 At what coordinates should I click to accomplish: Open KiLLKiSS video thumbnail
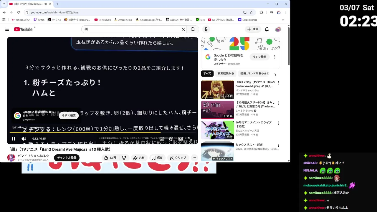pyautogui.click(x=218, y=90)
